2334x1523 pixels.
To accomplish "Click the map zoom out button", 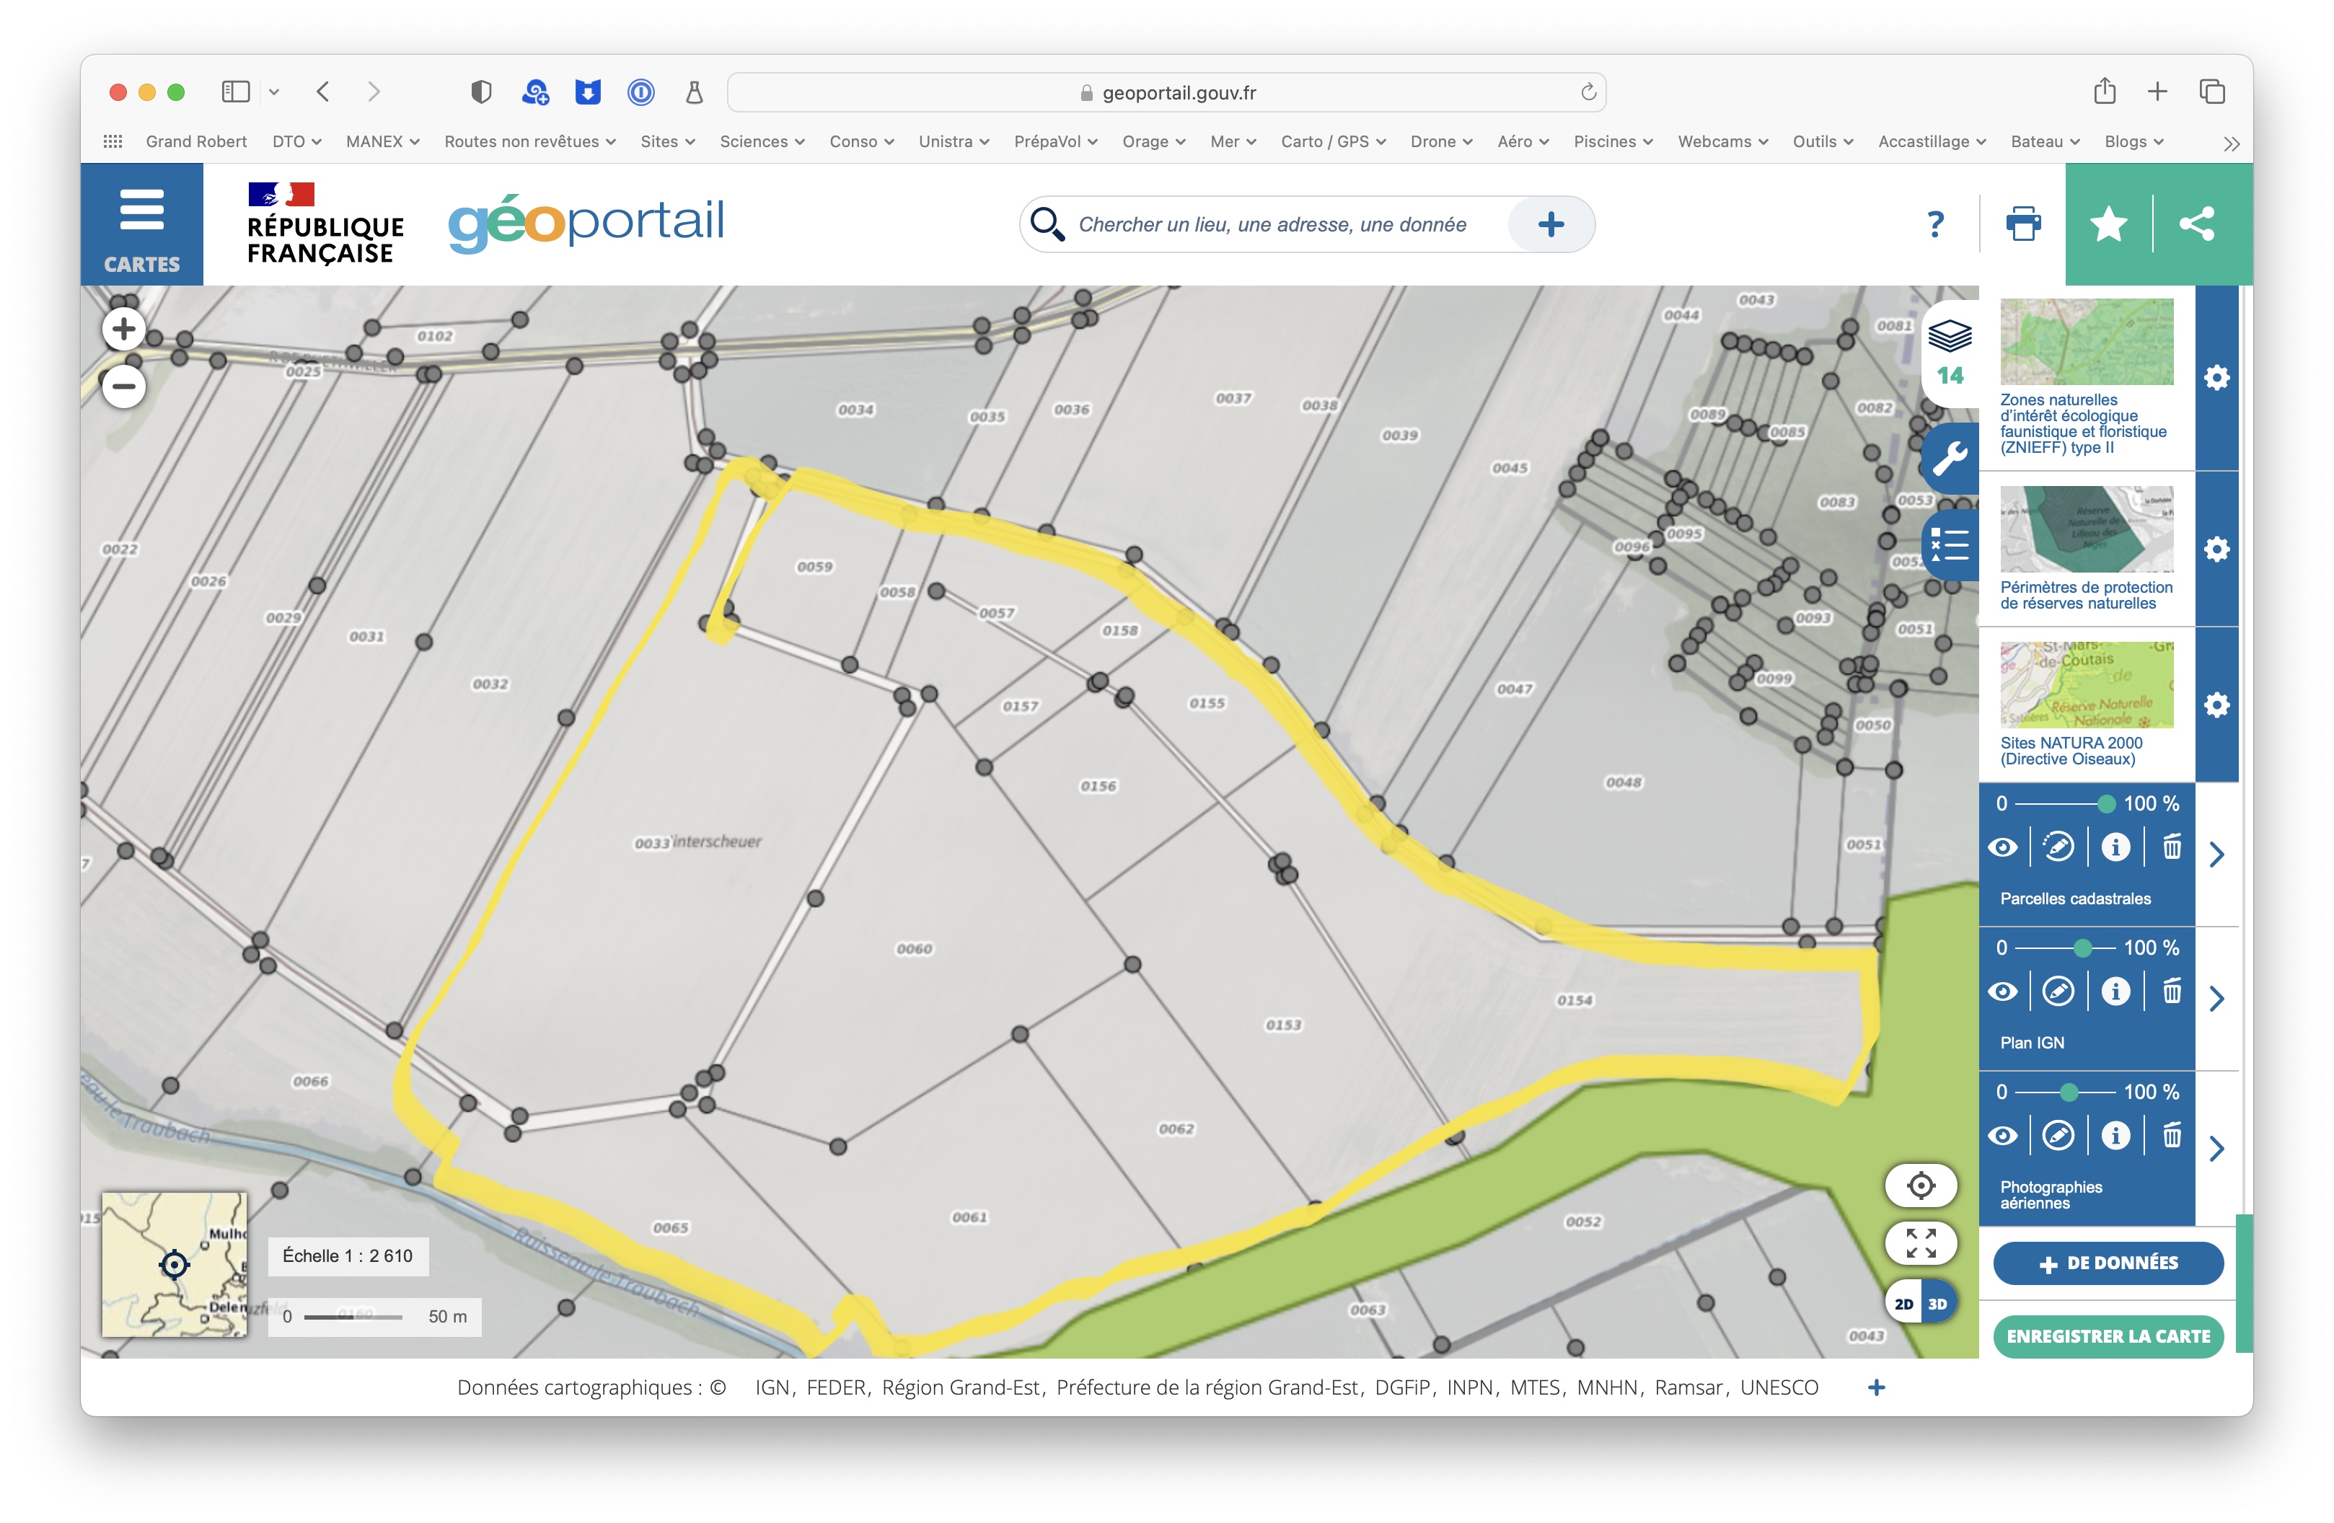I will [123, 387].
